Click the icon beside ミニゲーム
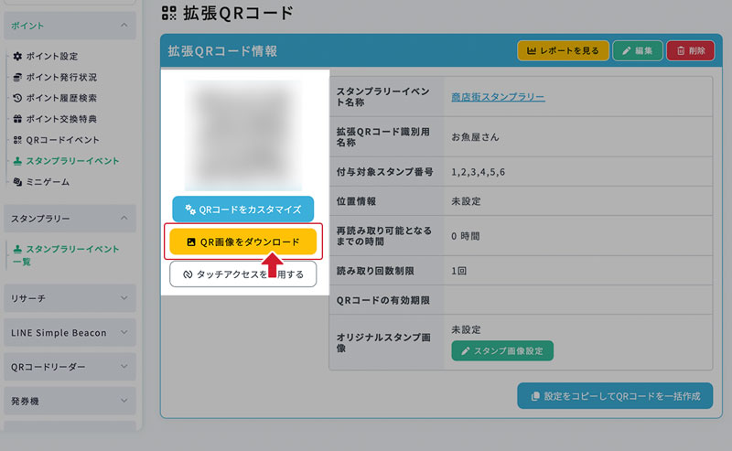The image size is (732, 451). tap(17, 182)
